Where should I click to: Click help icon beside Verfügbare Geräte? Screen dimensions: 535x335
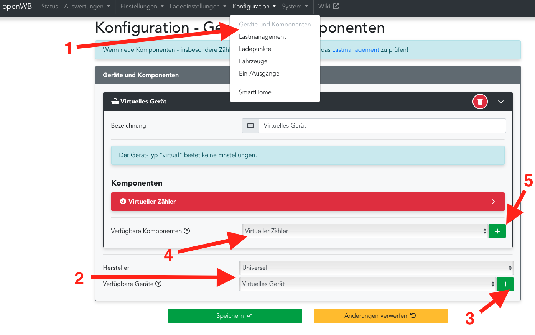(158, 284)
